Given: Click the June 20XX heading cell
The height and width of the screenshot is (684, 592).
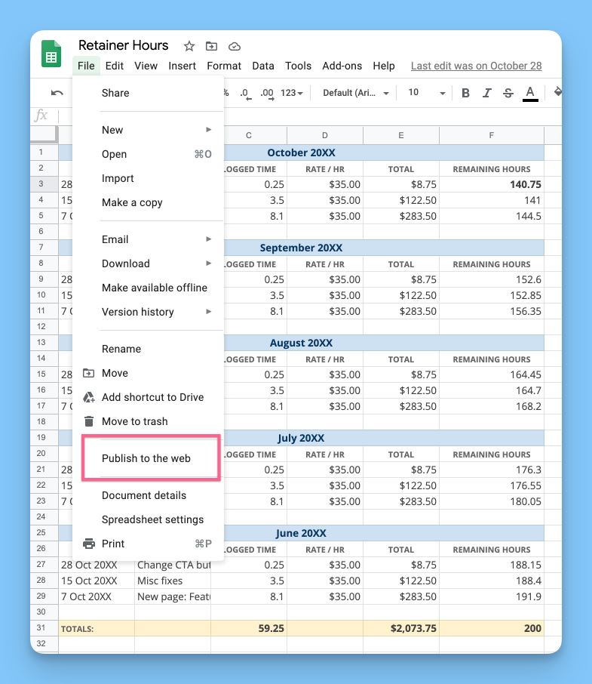Looking at the screenshot, I should pyautogui.click(x=301, y=533).
